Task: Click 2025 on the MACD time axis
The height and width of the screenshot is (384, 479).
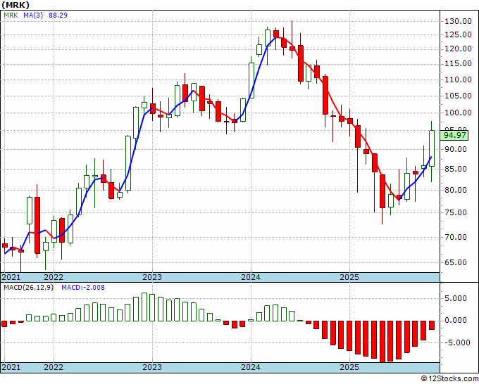Action: click(x=350, y=367)
